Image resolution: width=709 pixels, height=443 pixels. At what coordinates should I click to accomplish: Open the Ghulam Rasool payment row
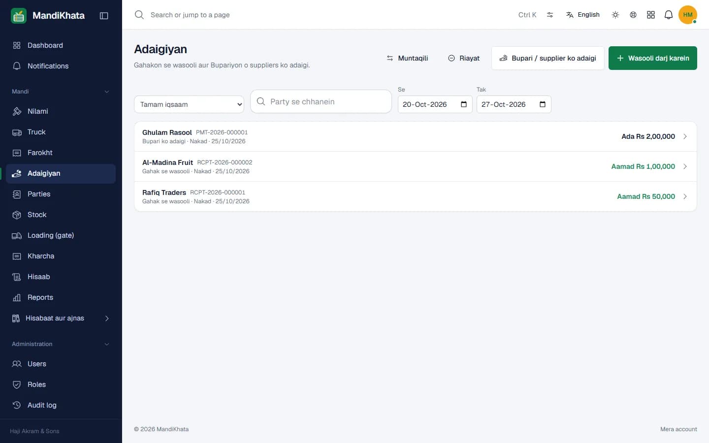(415, 136)
